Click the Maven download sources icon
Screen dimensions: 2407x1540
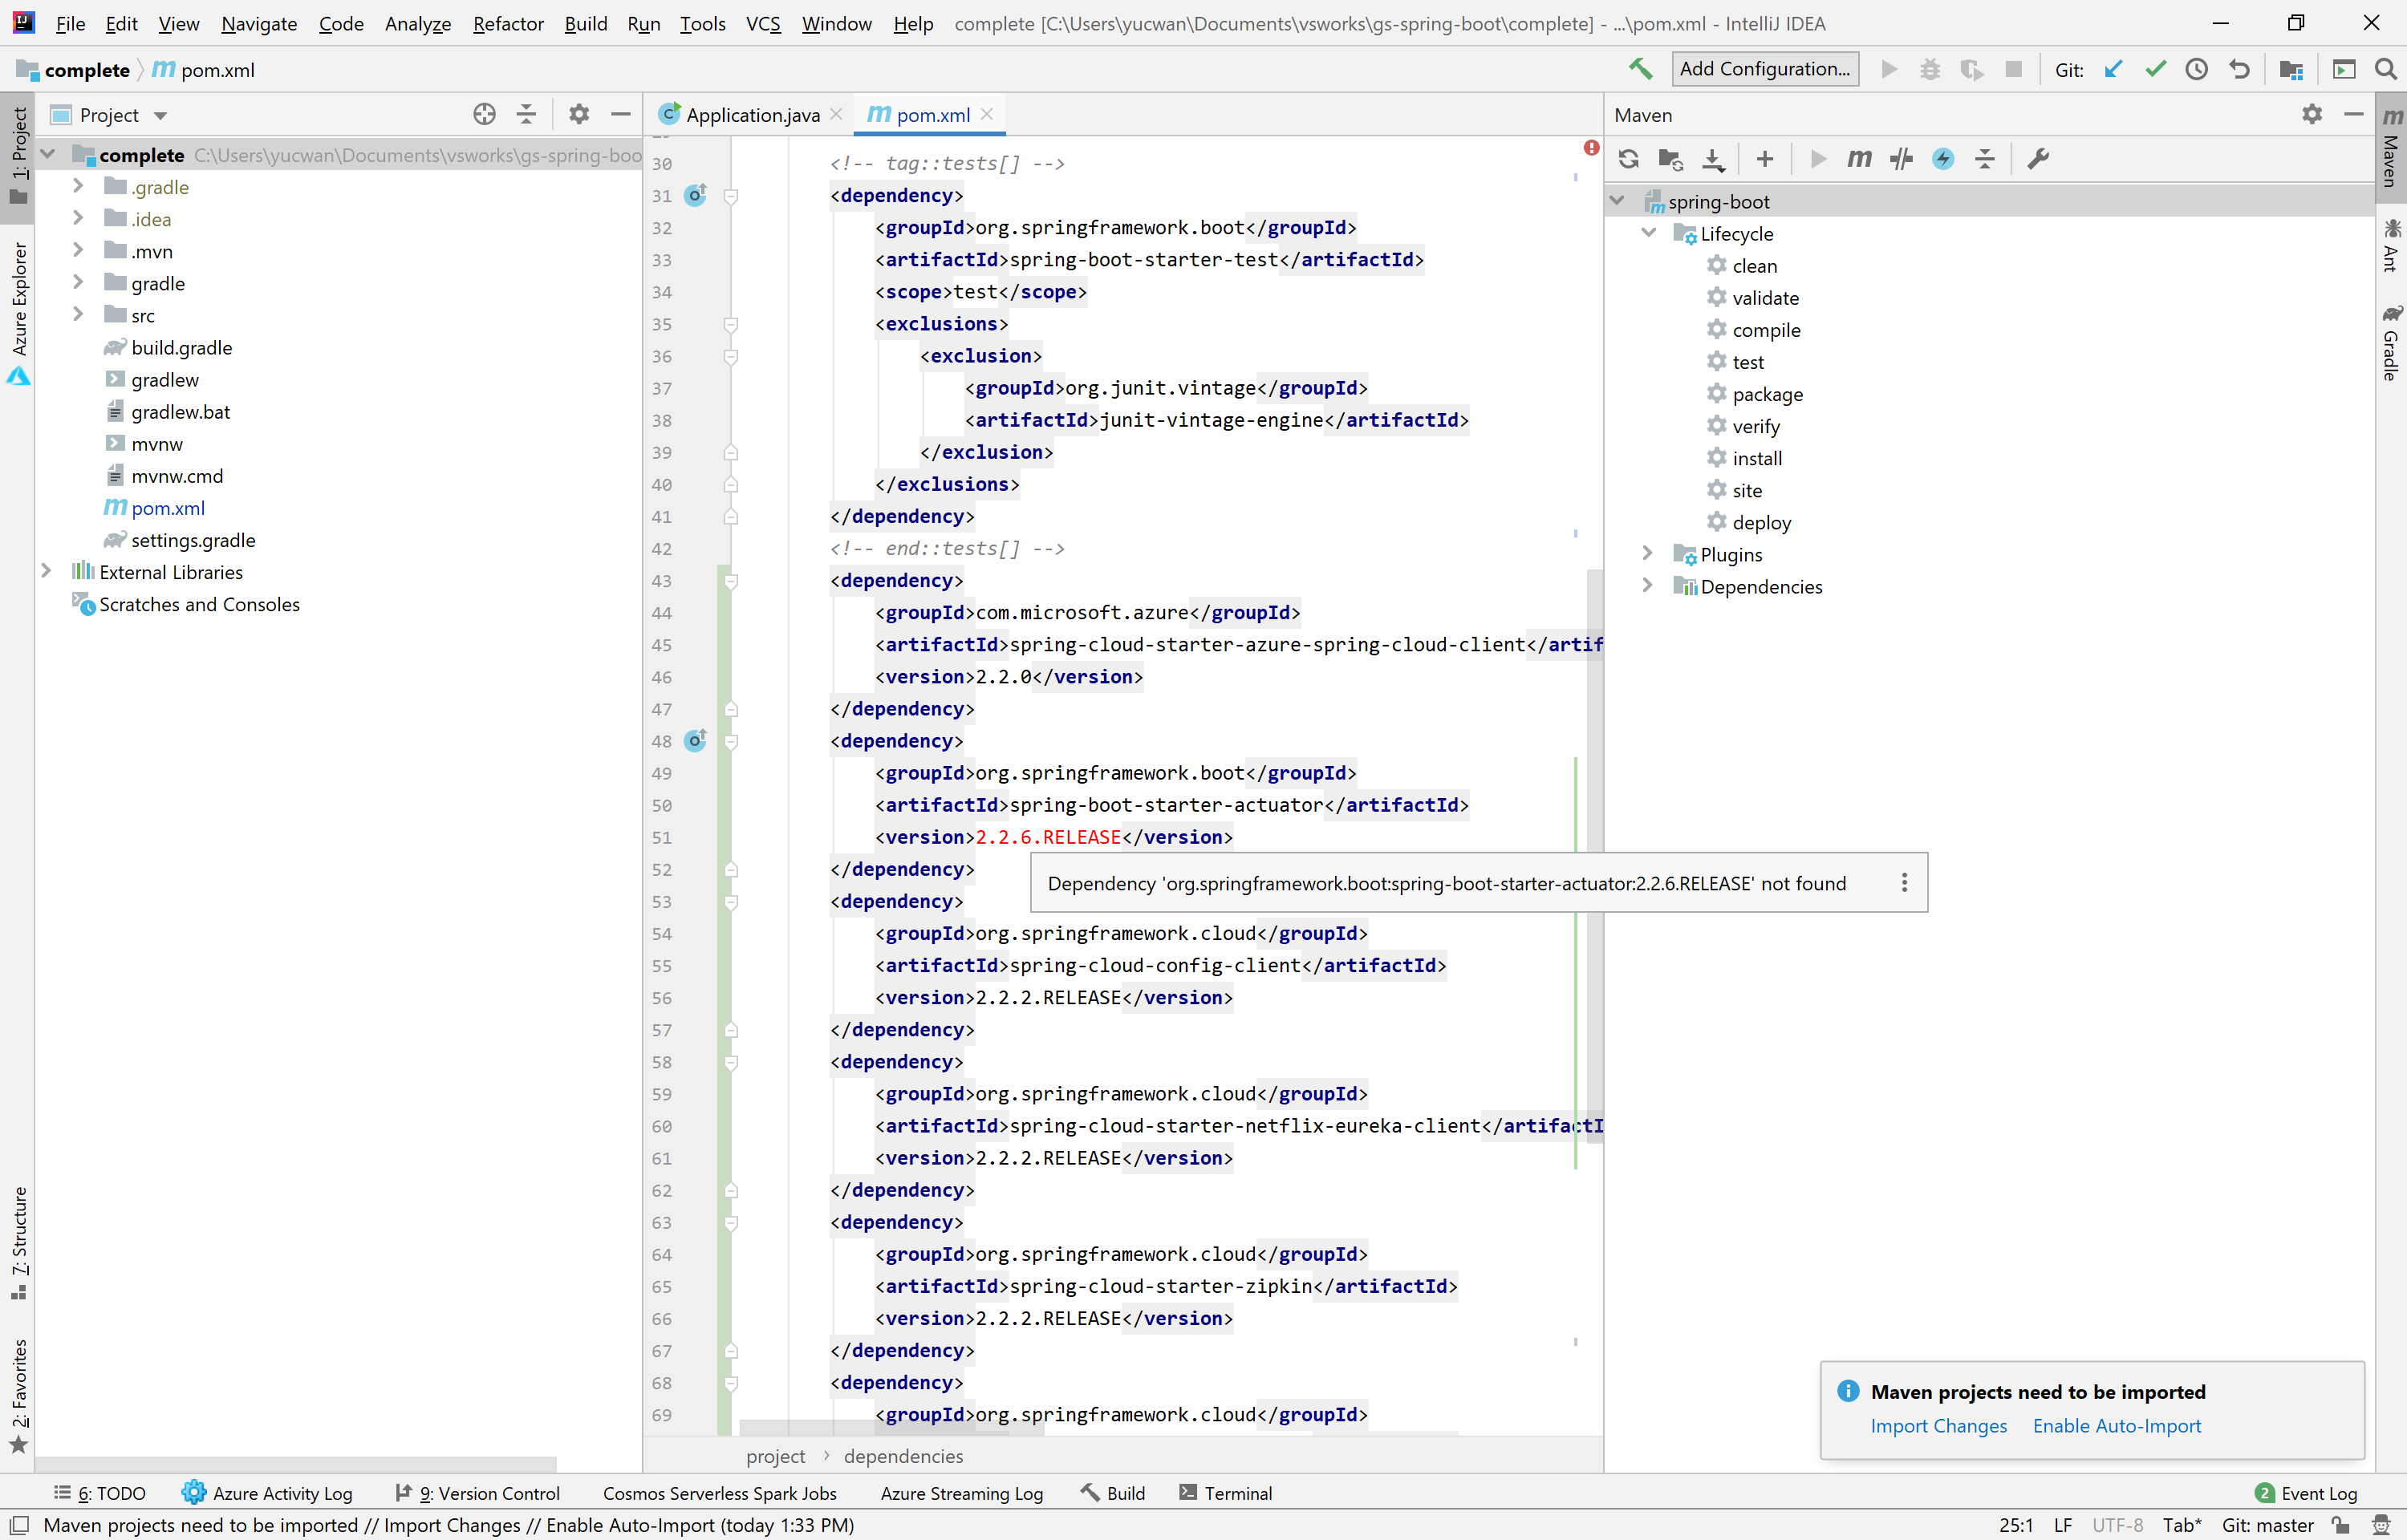[1715, 160]
